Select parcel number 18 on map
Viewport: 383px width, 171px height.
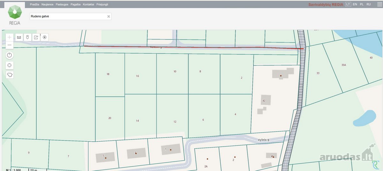(108, 74)
